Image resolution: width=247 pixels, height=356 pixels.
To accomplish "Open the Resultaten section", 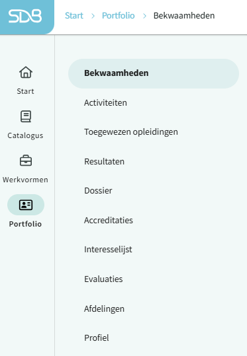I will [154, 162].
